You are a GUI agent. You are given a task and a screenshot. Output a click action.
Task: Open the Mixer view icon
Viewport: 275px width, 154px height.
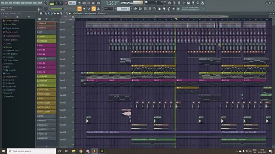coord(150,9)
